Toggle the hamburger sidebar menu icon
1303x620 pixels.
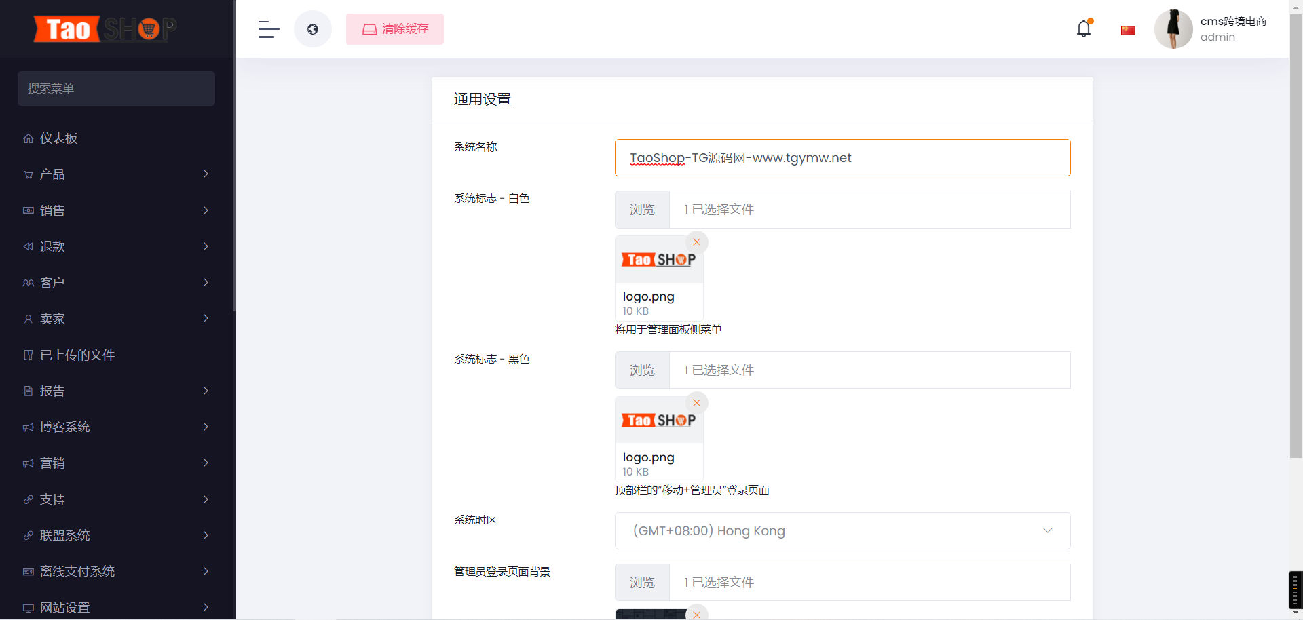[x=269, y=29]
